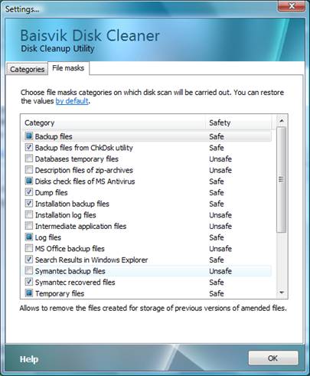Check Symantec backup files checkbox
This screenshot has height=376, width=310.
29,271
